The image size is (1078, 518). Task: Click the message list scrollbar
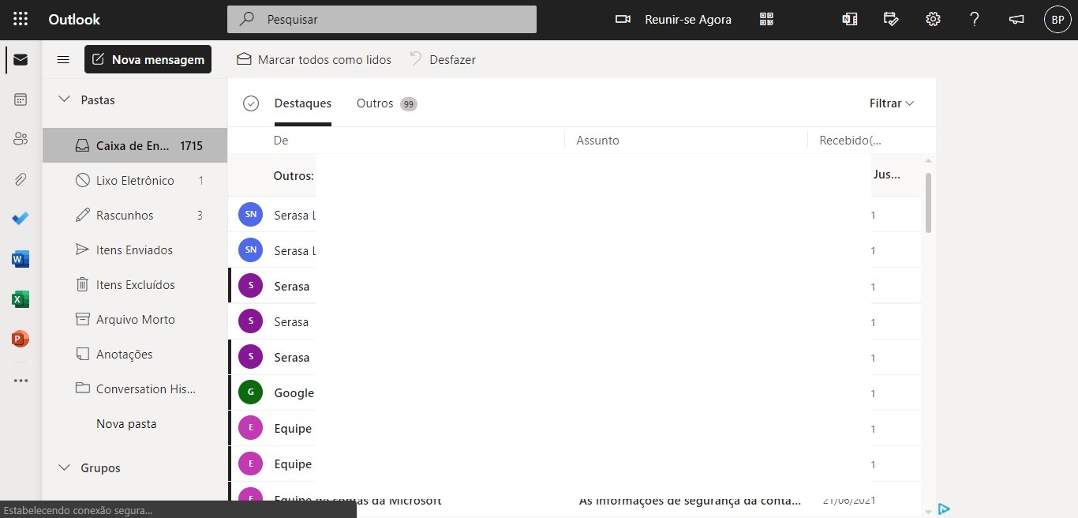(928, 203)
